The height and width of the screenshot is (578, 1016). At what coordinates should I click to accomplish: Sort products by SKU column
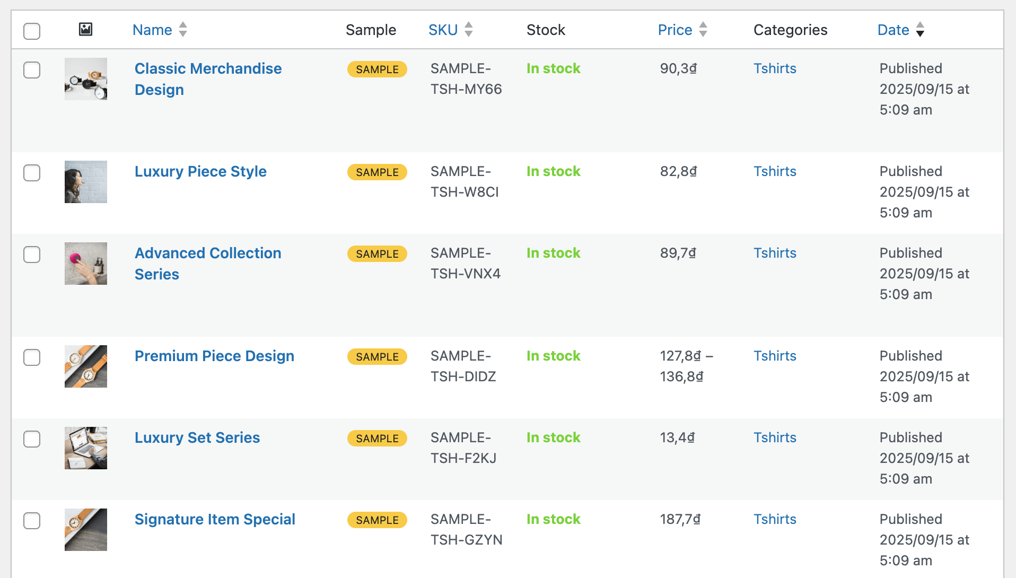(x=443, y=30)
